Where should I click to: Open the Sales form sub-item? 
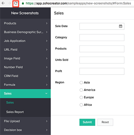[x=10, y=102]
